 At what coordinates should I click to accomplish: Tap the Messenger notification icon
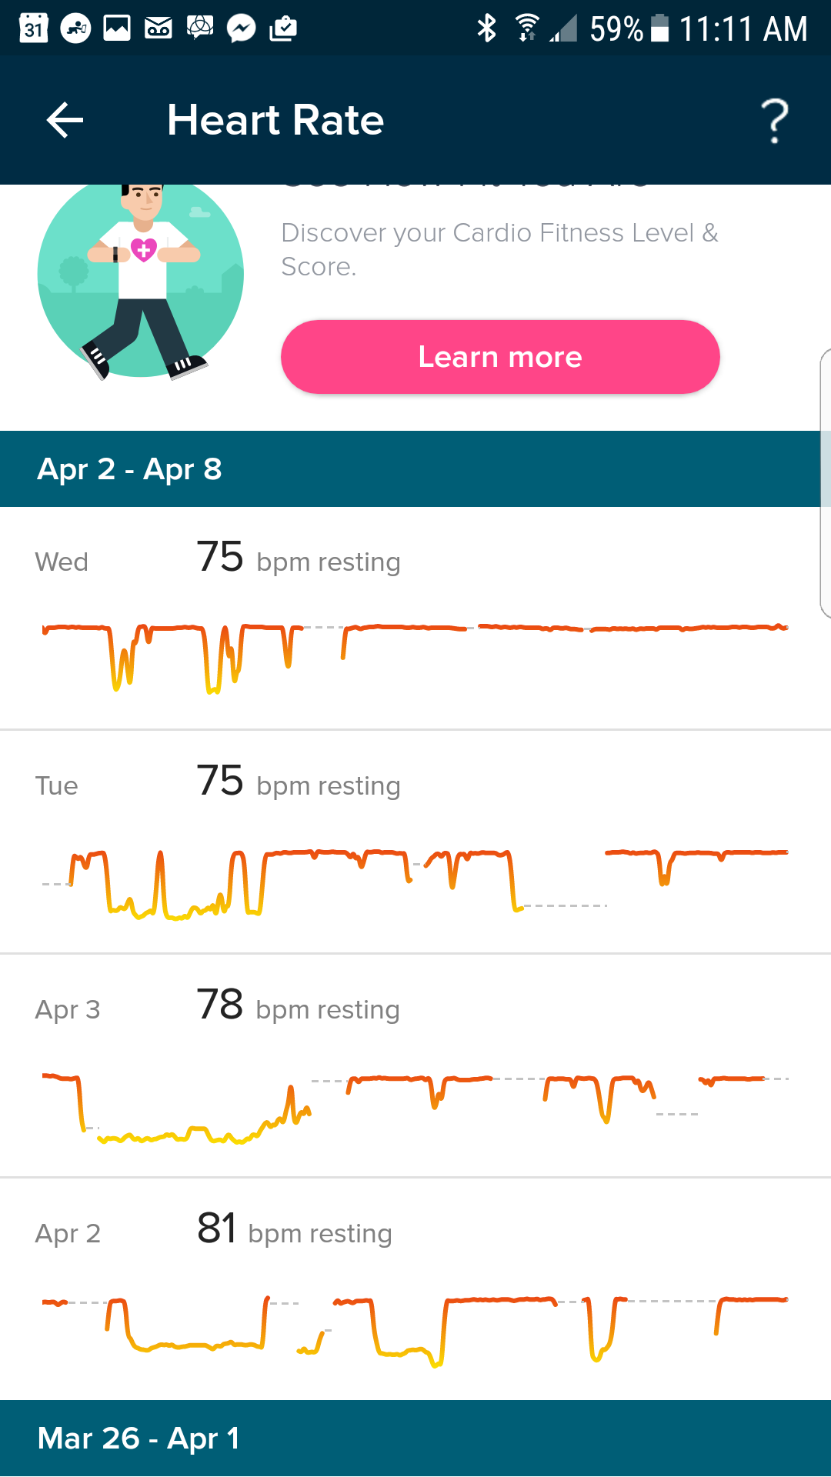click(x=242, y=28)
